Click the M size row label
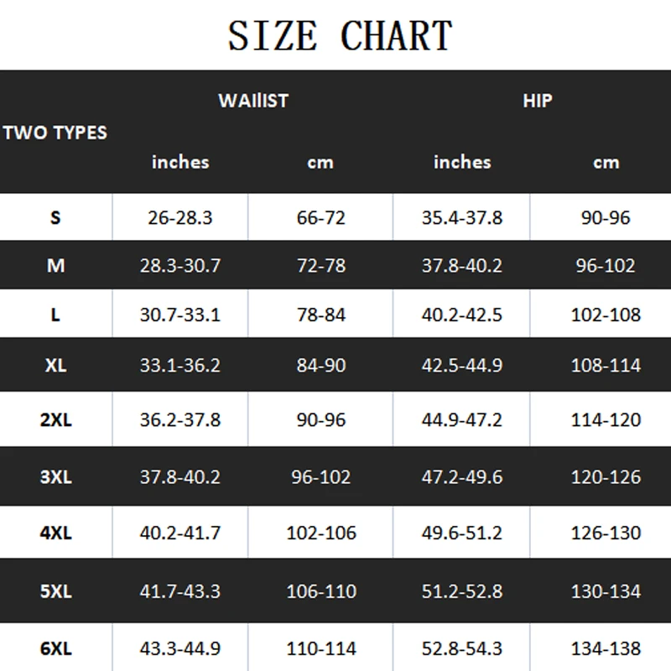The width and height of the screenshot is (671, 671). (x=55, y=266)
